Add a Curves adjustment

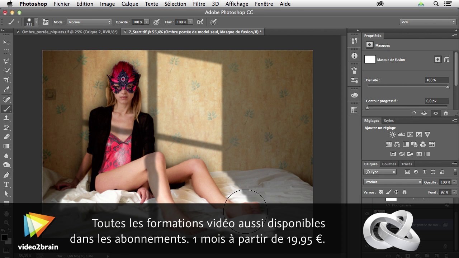coord(410,135)
